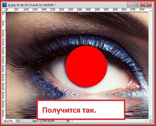
Task: Click the window resize grip corner
Action: [x=150, y=121]
